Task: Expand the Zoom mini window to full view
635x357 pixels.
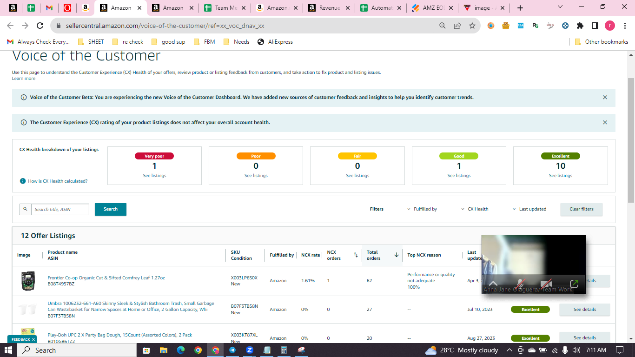Action: pos(574,284)
